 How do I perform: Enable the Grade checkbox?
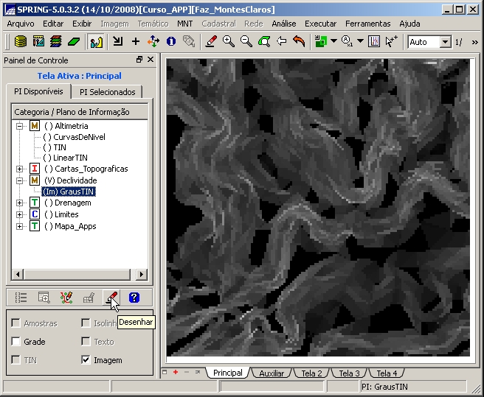[x=16, y=342]
